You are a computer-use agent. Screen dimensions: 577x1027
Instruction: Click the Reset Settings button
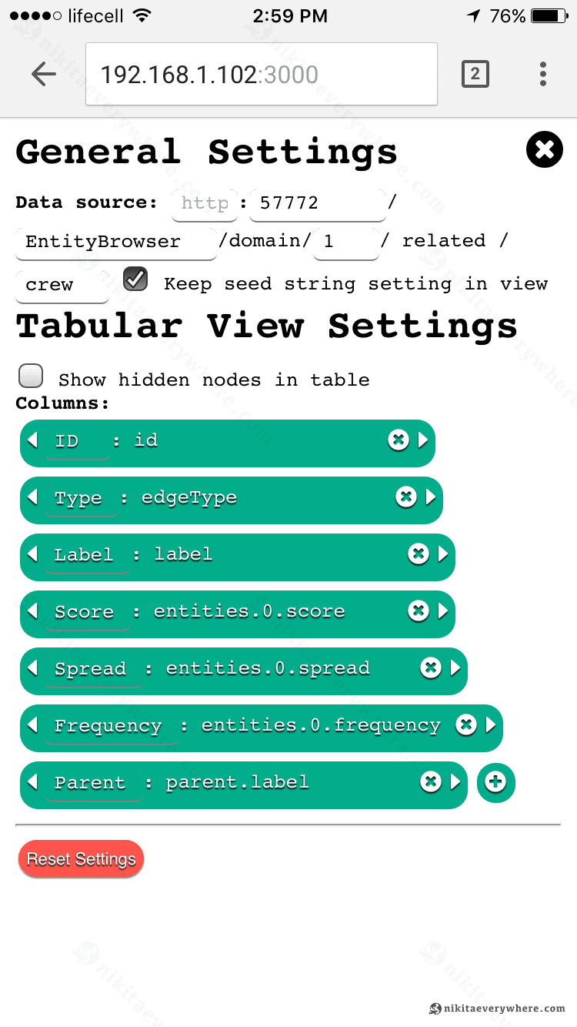[81, 859]
